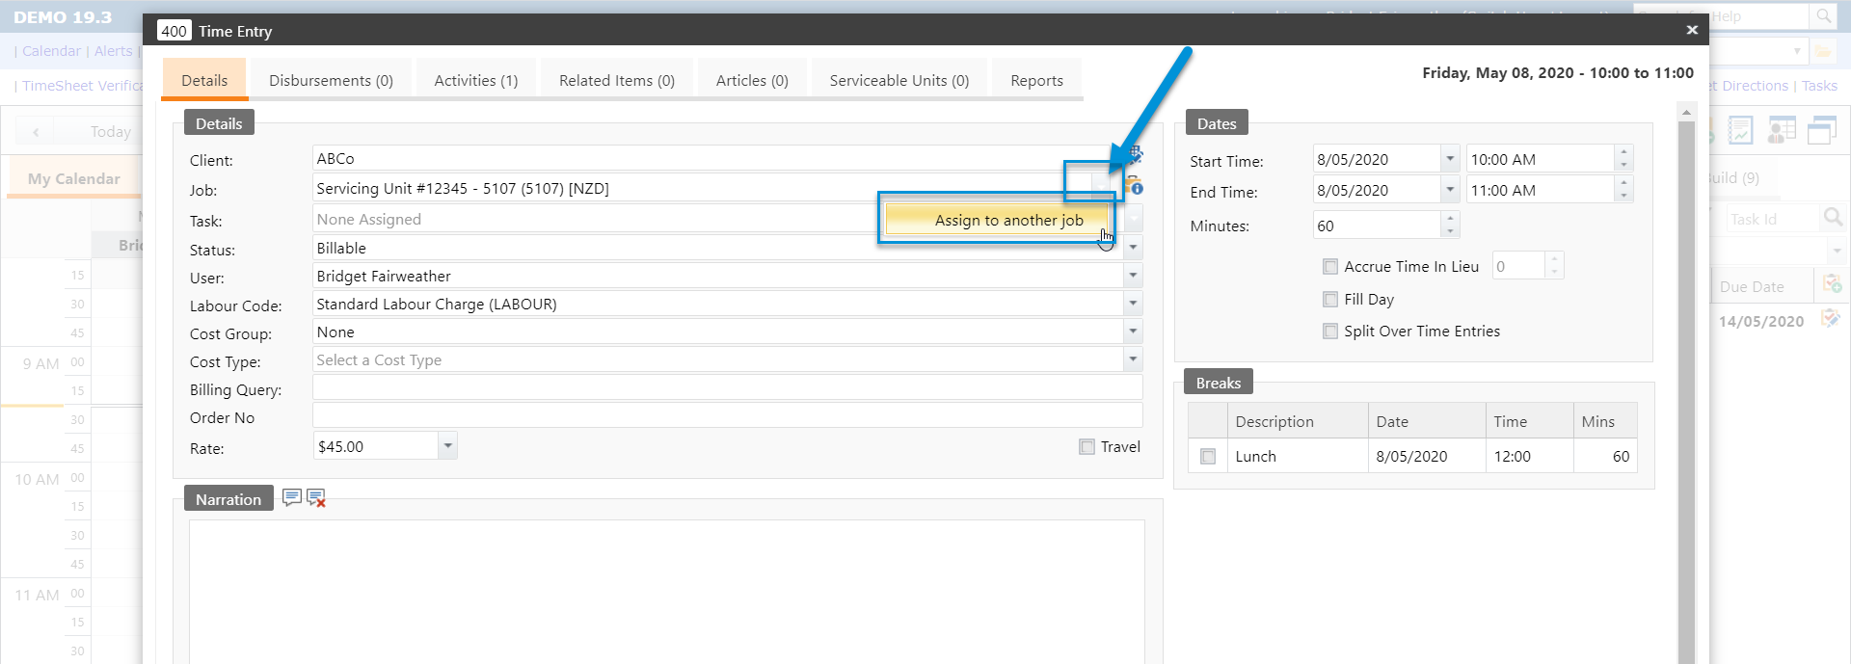Open the Serviceable Units (0) tab
The image size is (1851, 664).
(899, 80)
